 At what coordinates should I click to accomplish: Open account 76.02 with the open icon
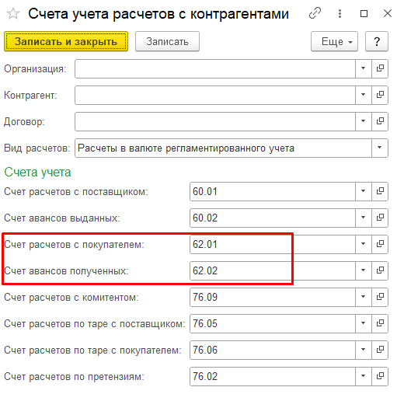(x=380, y=376)
